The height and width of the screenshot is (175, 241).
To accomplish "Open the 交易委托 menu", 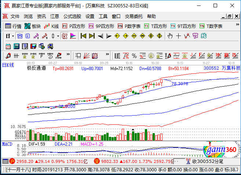I will (134, 16).
